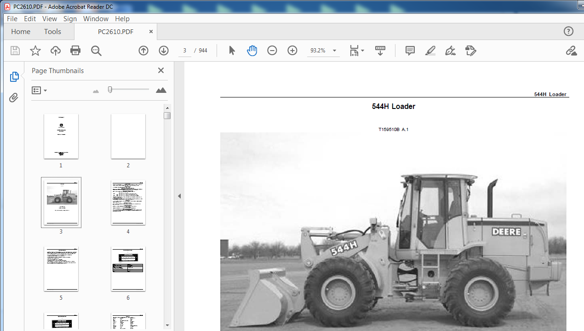
Task: Click the "T159510B A.1" figure label
Action: pos(394,130)
